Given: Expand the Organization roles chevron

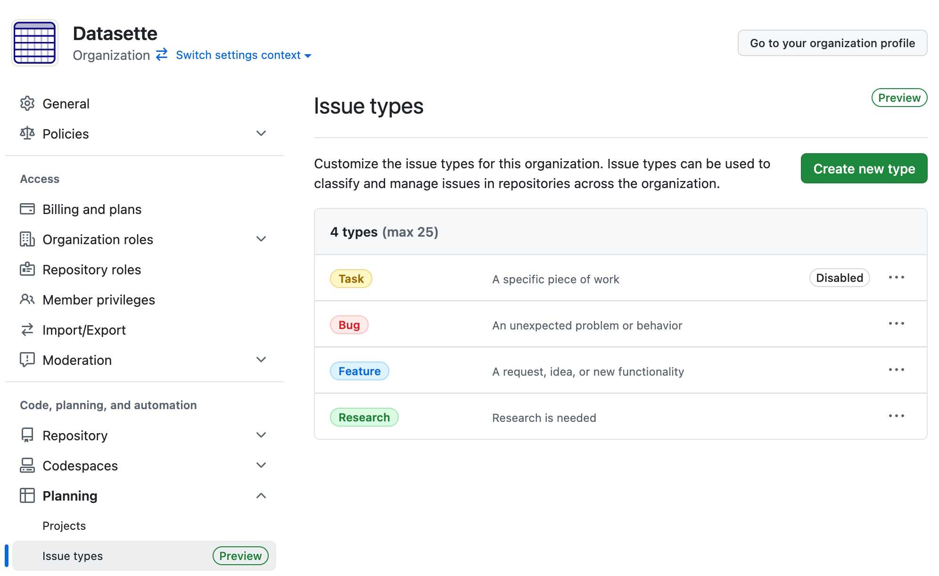Looking at the screenshot, I should pos(261,239).
